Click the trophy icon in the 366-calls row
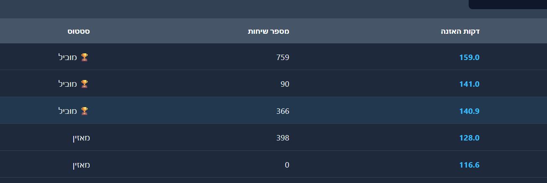The width and height of the screenshot is (547, 183). 85,111
